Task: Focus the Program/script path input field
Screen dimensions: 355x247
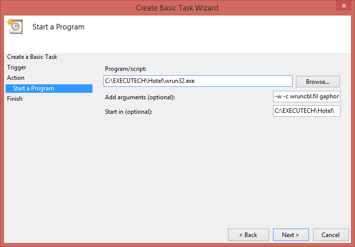Action: pyautogui.click(x=198, y=81)
